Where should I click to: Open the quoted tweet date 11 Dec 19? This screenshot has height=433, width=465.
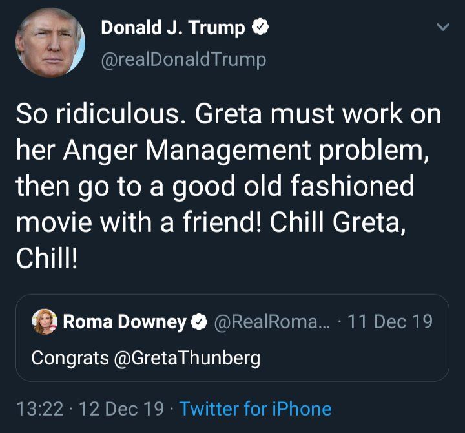(x=389, y=321)
